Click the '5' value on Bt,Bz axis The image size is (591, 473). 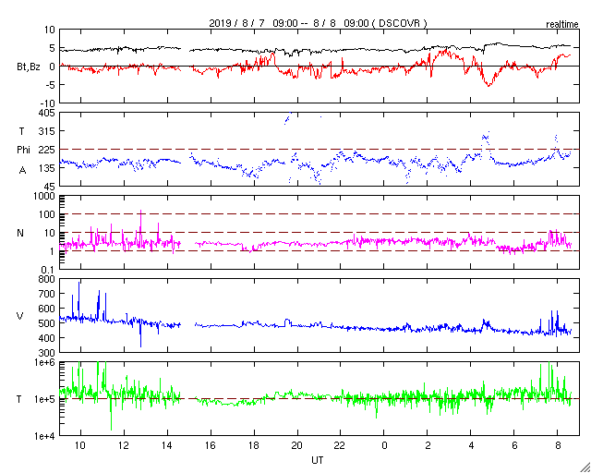(x=52, y=48)
